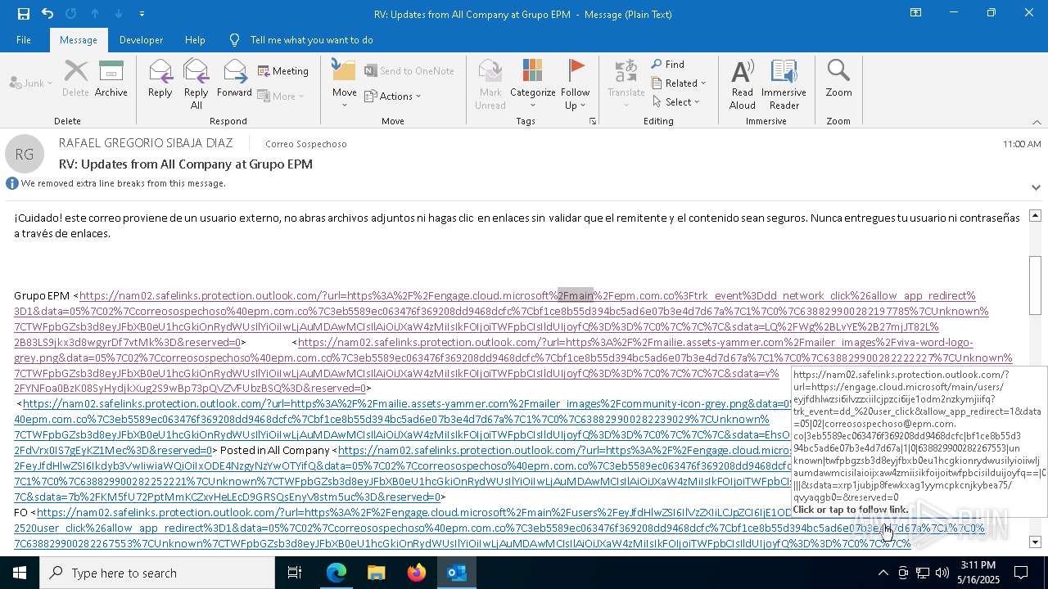Open the first Grupo EPM safelinks URL
This screenshot has height=589, width=1048.
coord(501,319)
